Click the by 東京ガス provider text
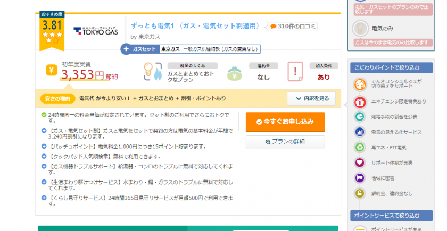This screenshot has height=231, width=447. tap(145, 37)
